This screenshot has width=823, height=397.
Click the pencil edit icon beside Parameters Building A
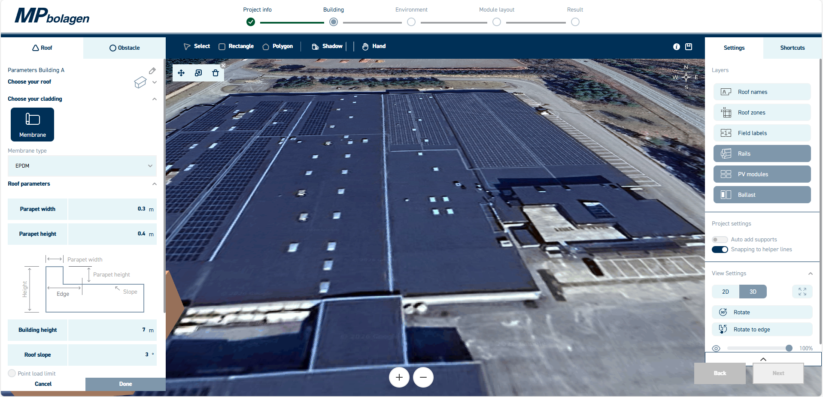(x=152, y=71)
